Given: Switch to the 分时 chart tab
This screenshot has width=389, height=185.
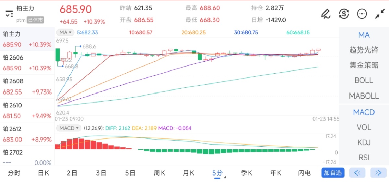Looking at the screenshot, I should coord(14,173).
